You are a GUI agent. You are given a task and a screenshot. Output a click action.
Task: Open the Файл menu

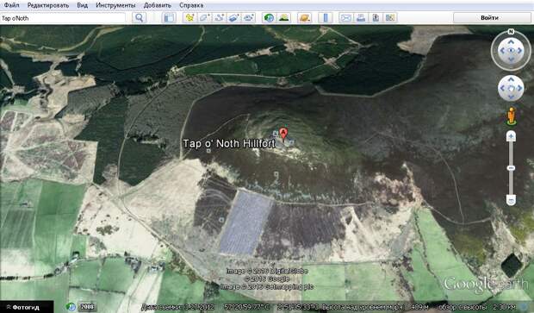click(11, 5)
